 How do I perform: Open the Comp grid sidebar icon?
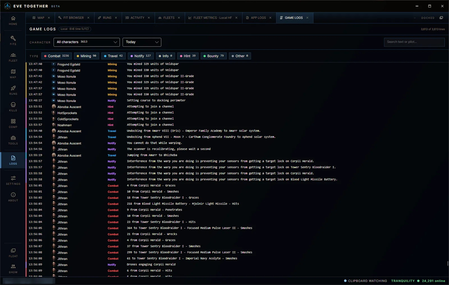click(13, 124)
